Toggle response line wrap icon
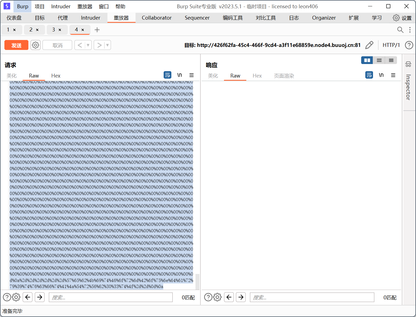416x317 pixels. pyautogui.click(x=369, y=75)
